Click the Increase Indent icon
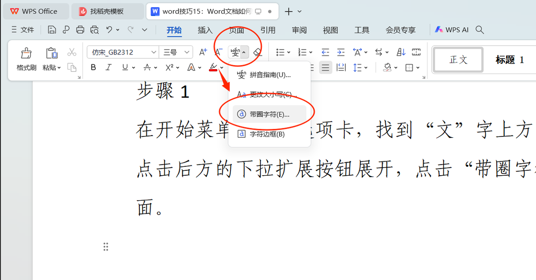This screenshot has height=280, width=536. 341,52
